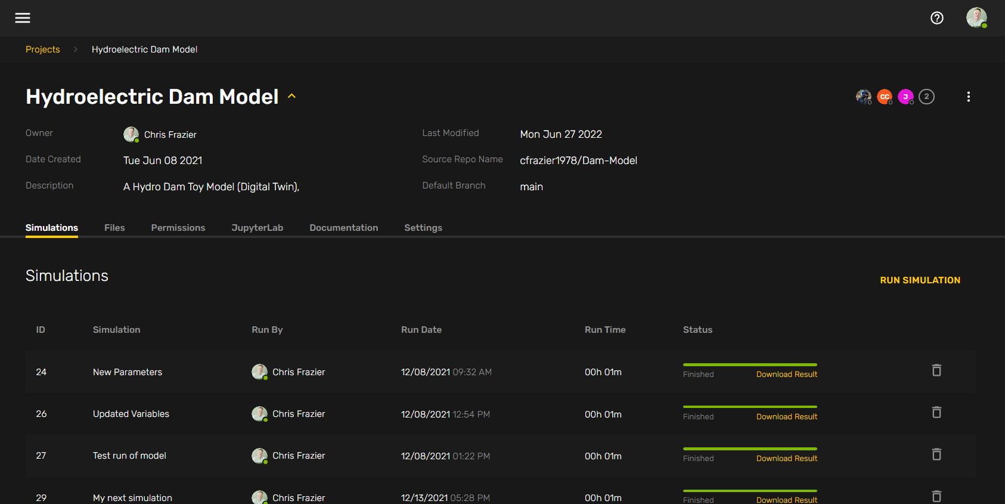Image resolution: width=1005 pixels, height=504 pixels.
Task: Click run-by avatar in Updated Variables row
Action: point(259,414)
